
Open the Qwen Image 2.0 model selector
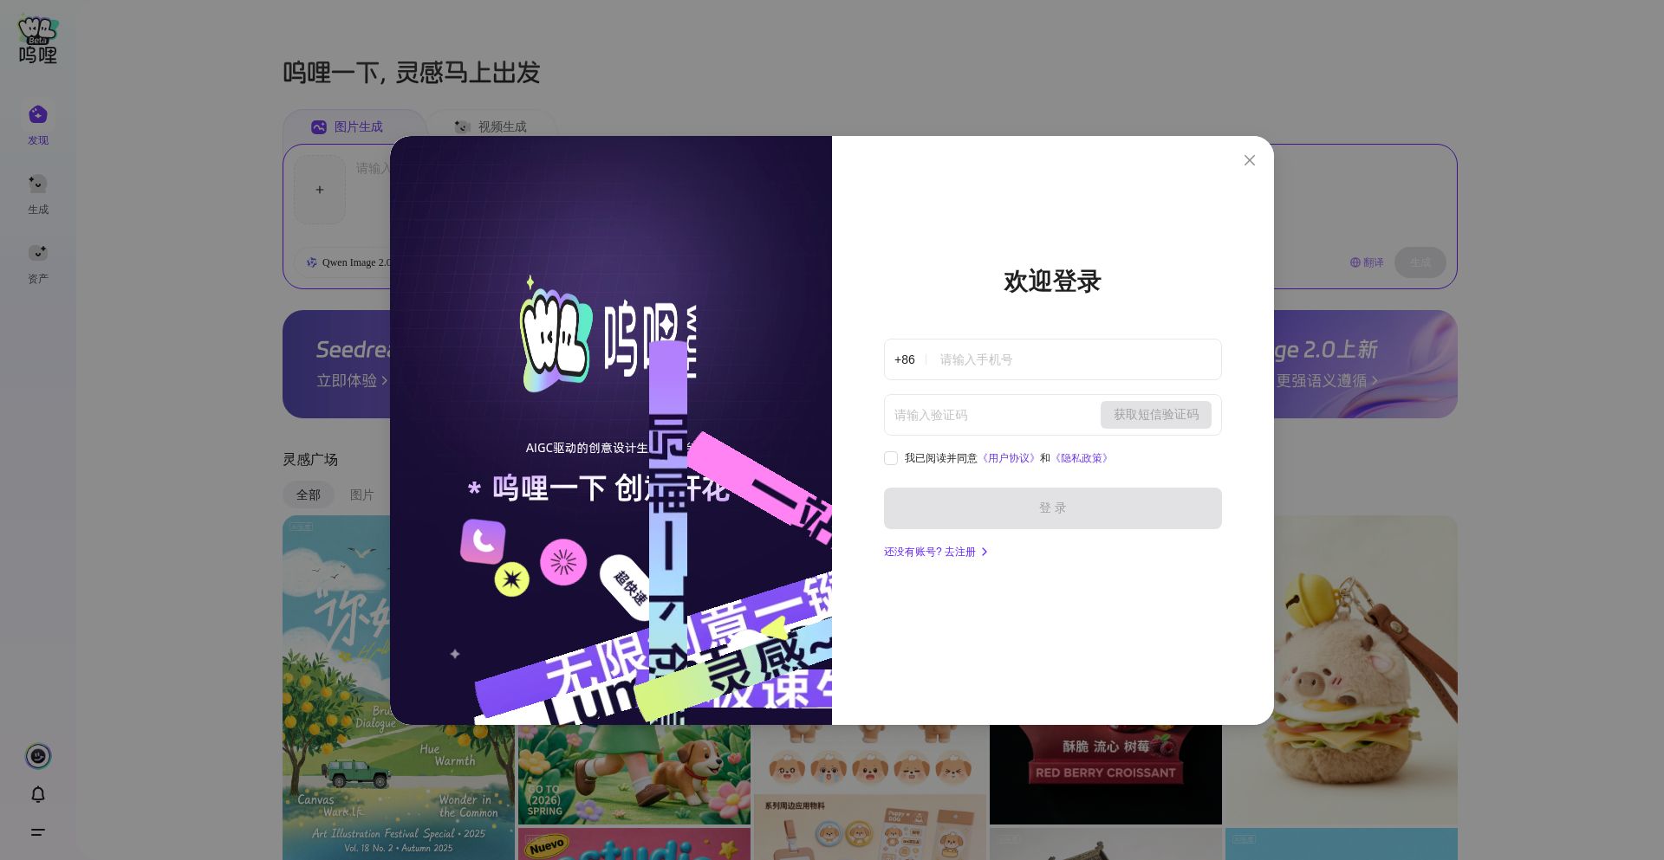tap(348, 262)
